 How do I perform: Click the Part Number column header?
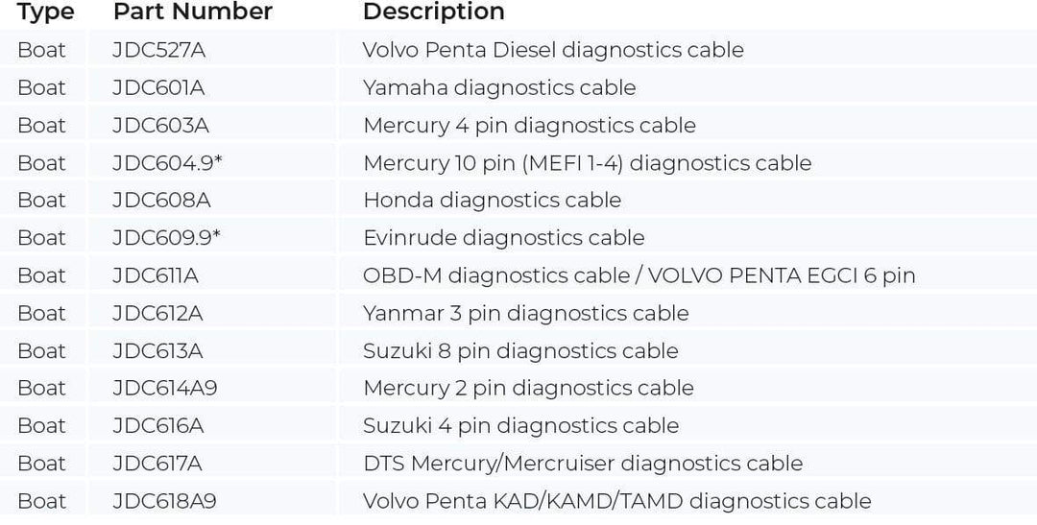[192, 12]
